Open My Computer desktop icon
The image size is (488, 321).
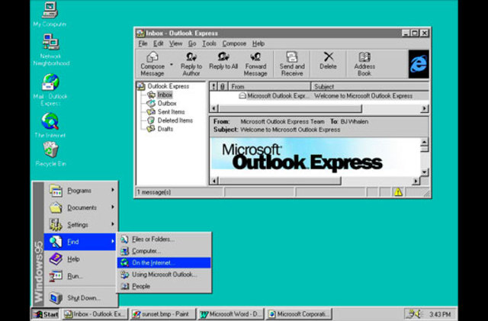[x=50, y=14]
